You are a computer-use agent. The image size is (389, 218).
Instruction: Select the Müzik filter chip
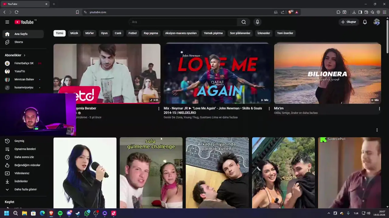click(74, 33)
